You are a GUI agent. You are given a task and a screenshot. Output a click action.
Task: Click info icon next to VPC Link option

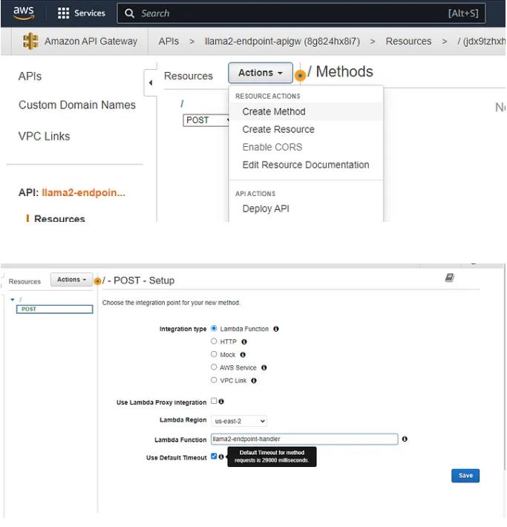pyautogui.click(x=254, y=381)
